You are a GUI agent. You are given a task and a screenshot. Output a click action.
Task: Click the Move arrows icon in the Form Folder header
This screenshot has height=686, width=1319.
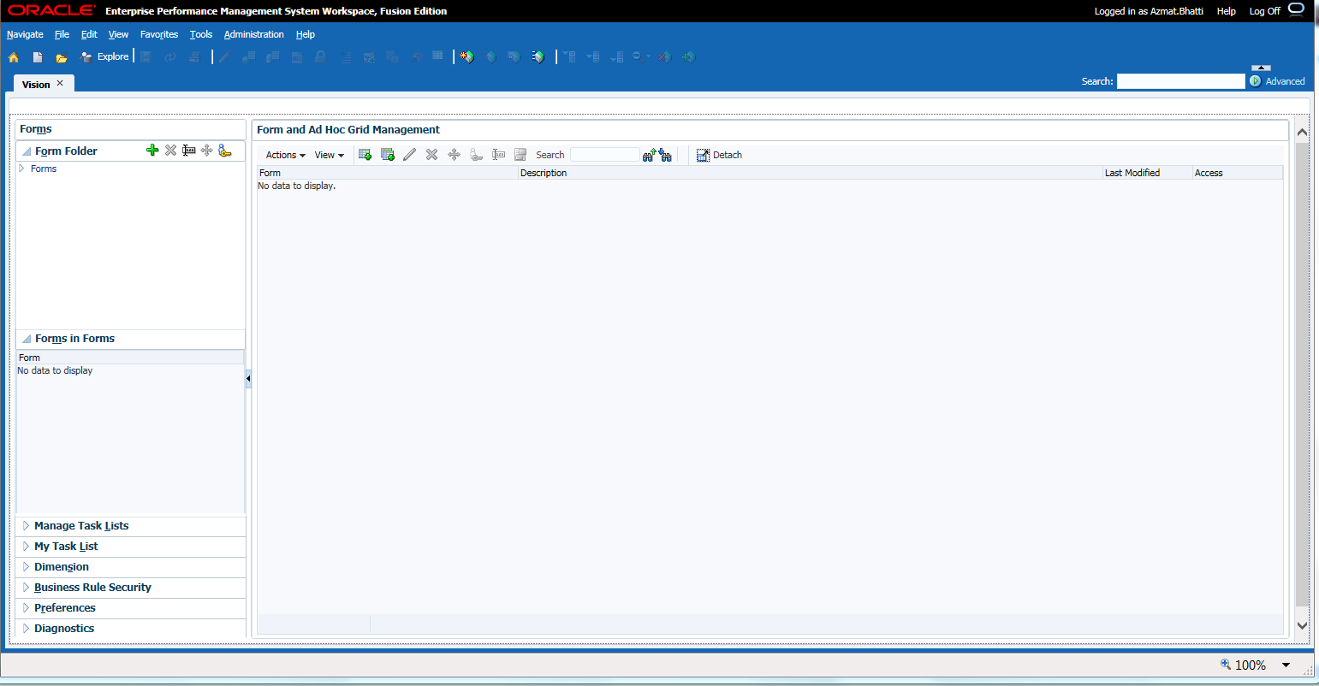[x=206, y=151]
